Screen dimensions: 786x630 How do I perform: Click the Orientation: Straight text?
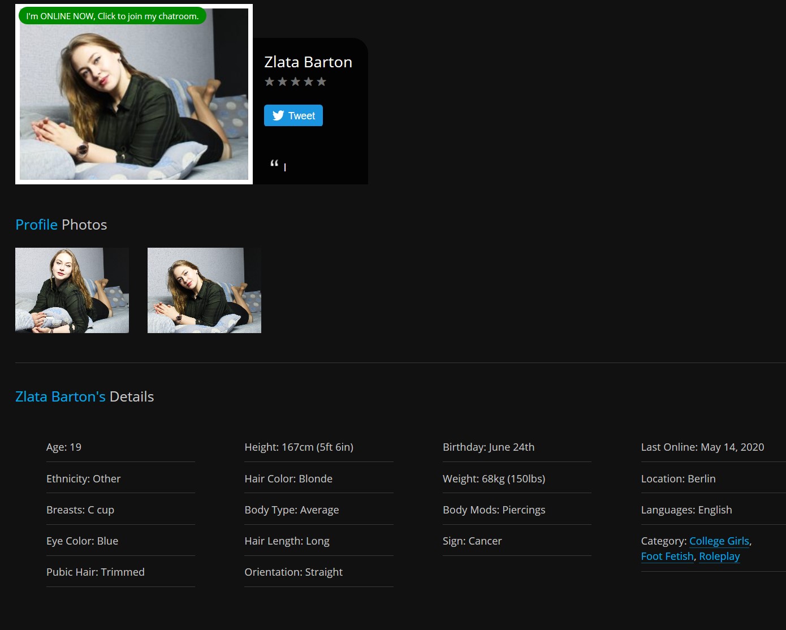293,572
